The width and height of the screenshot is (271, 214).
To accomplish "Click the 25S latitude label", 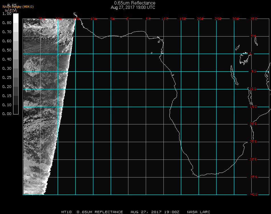I will [x=253, y=142].
